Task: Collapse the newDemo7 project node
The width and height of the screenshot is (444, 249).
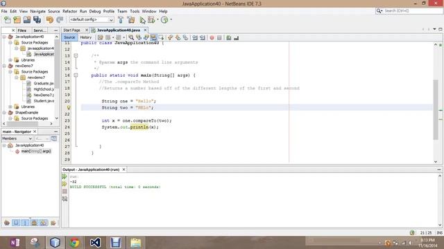Action: coord(4,66)
